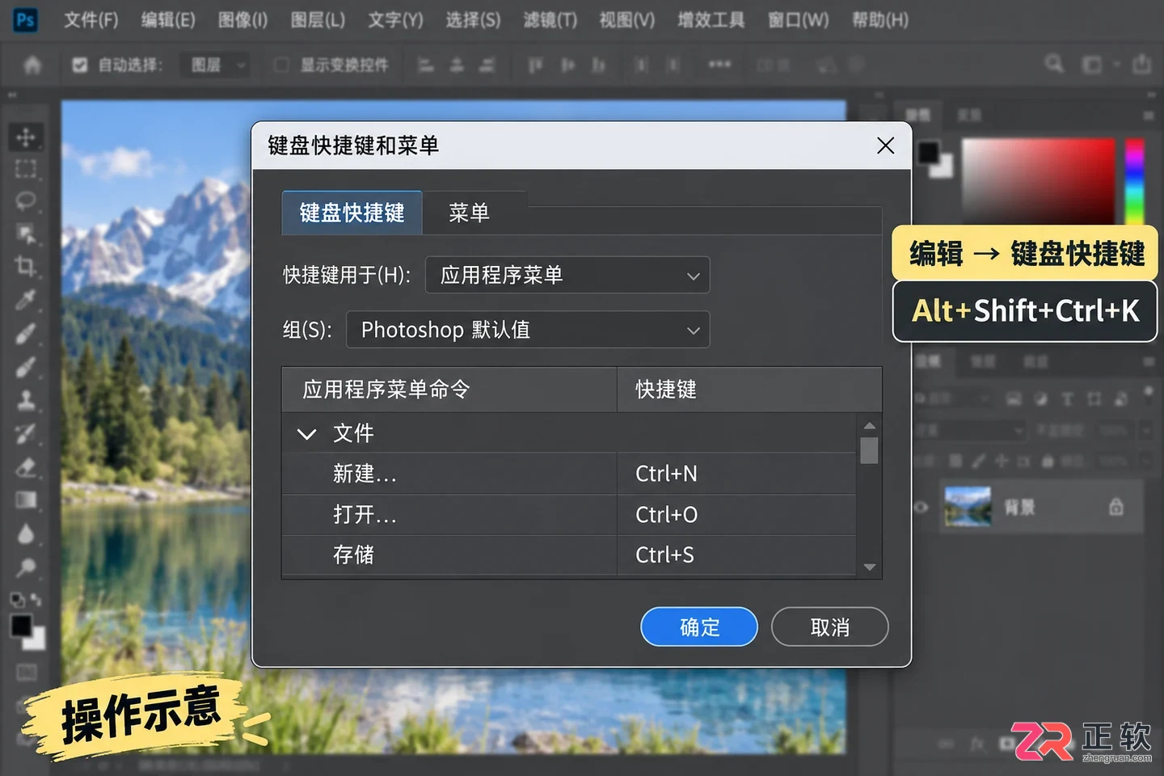Open the search magnifier icon
This screenshot has height=776, width=1164.
pos(1054,63)
